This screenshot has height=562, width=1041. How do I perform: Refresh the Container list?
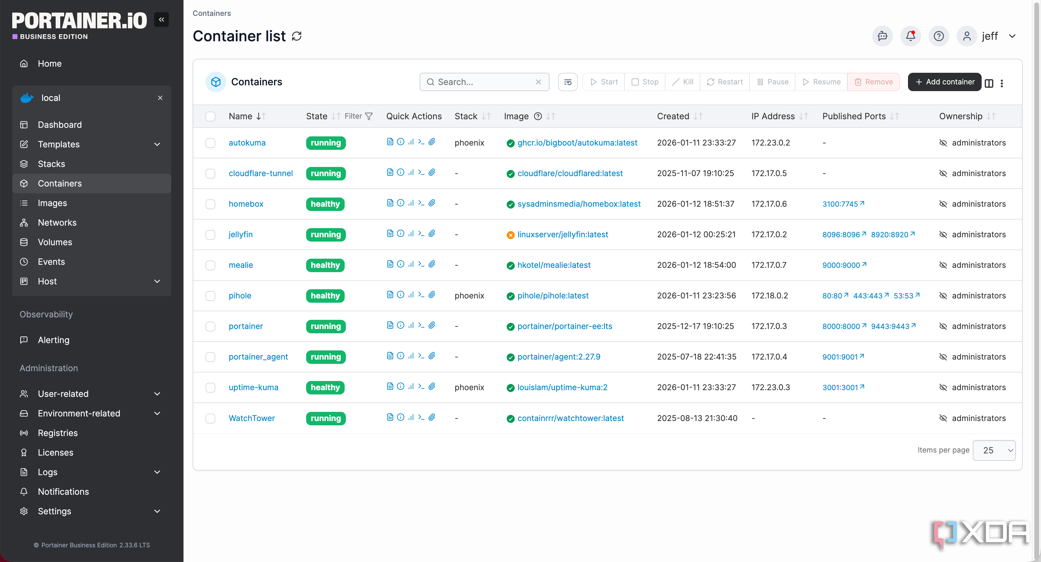297,36
